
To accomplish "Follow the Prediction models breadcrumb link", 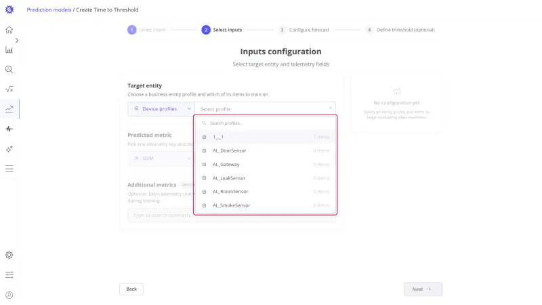I will (x=49, y=9).
